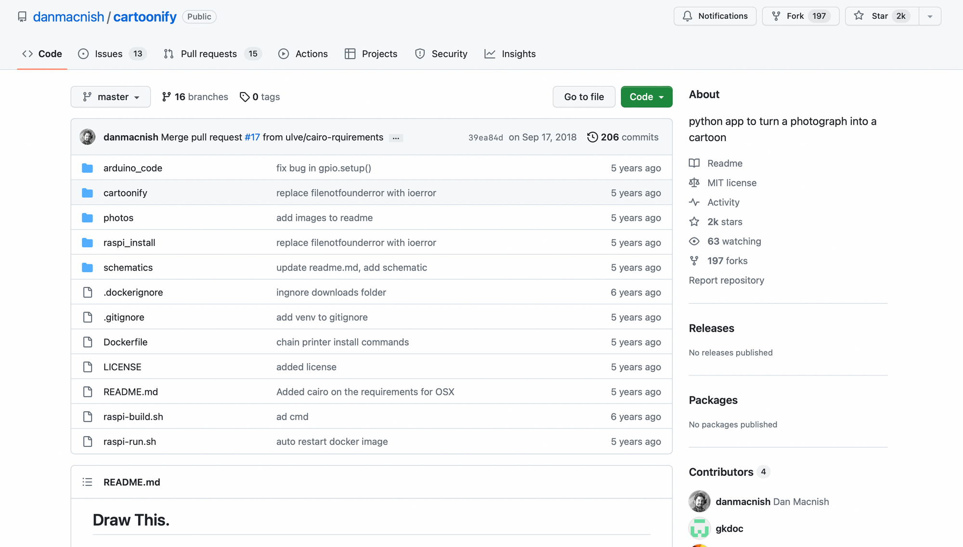Click the Actions play icon

pyautogui.click(x=284, y=54)
